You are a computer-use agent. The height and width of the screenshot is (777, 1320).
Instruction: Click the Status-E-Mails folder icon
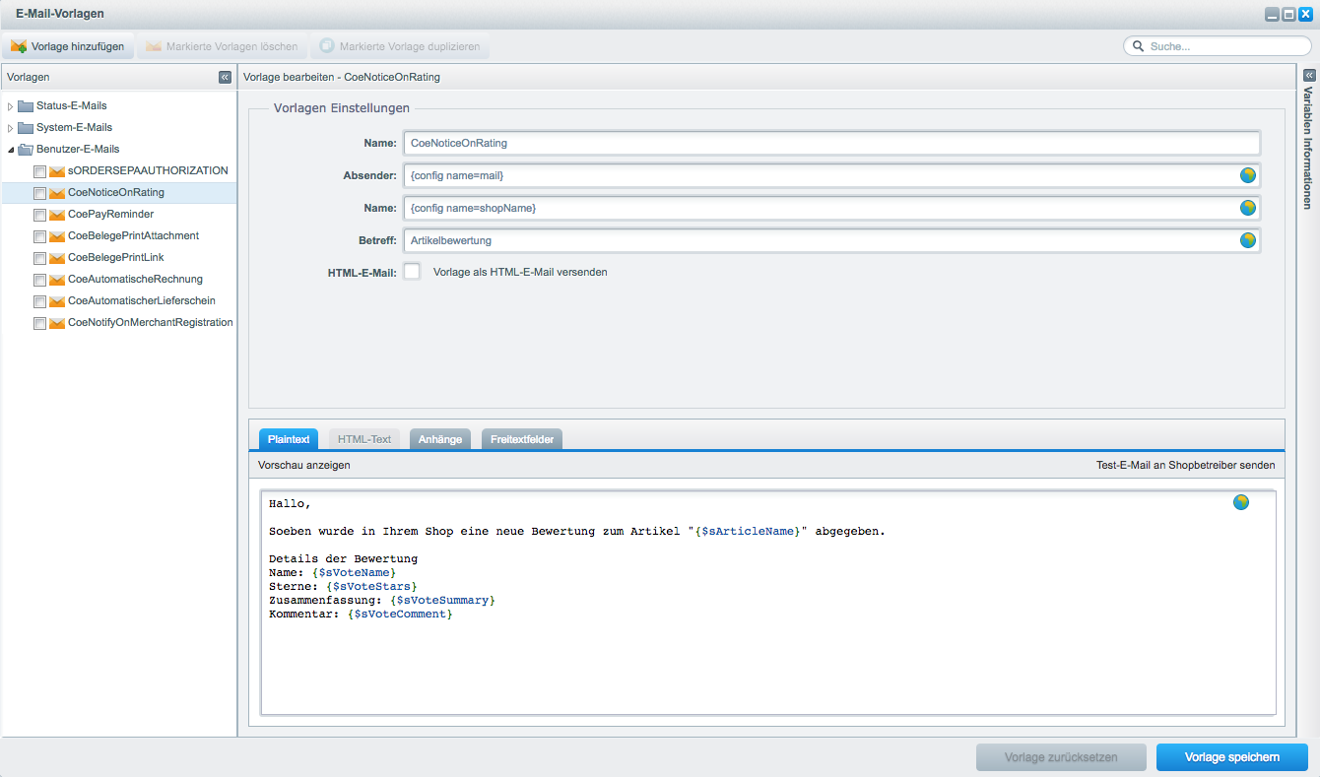click(26, 105)
